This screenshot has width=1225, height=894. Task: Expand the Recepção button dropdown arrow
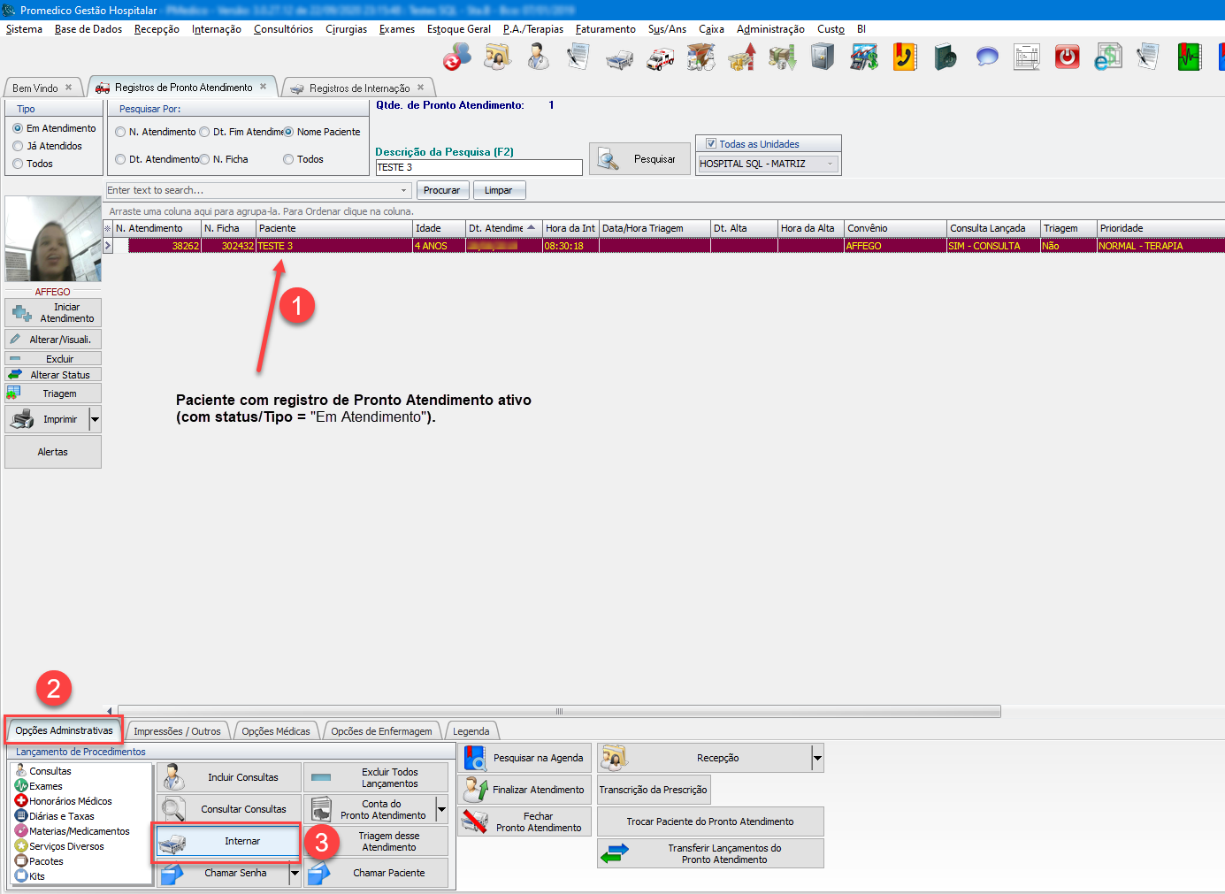(817, 758)
